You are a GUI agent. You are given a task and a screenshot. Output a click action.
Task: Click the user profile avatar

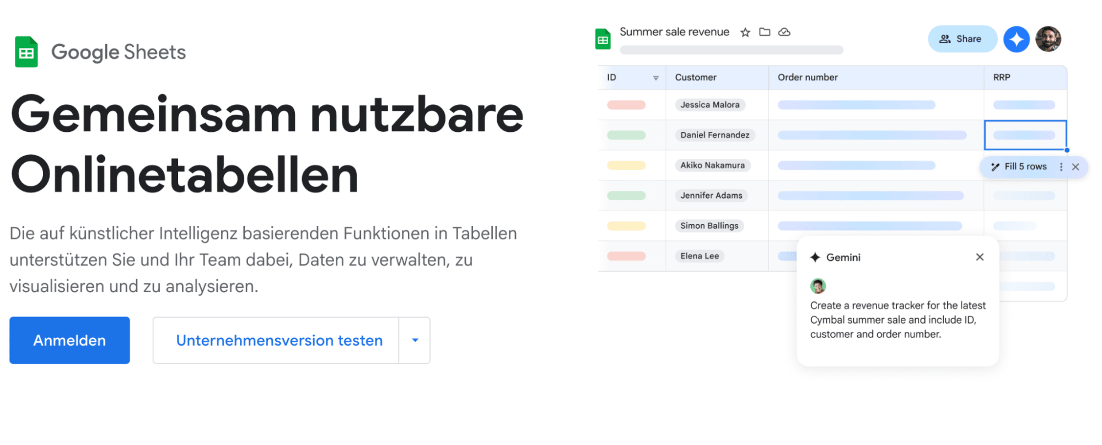(1048, 39)
